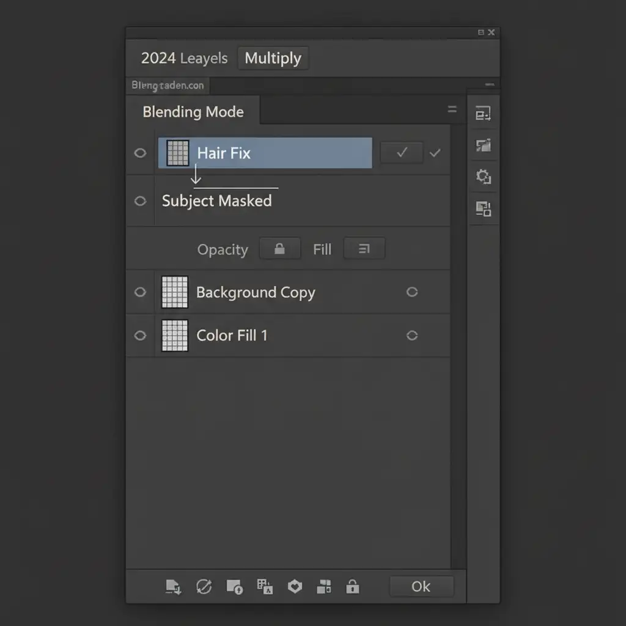The width and height of the screenshot is (626, 626).
Task: Open the Fill options control
Action: tap(364, 249)
